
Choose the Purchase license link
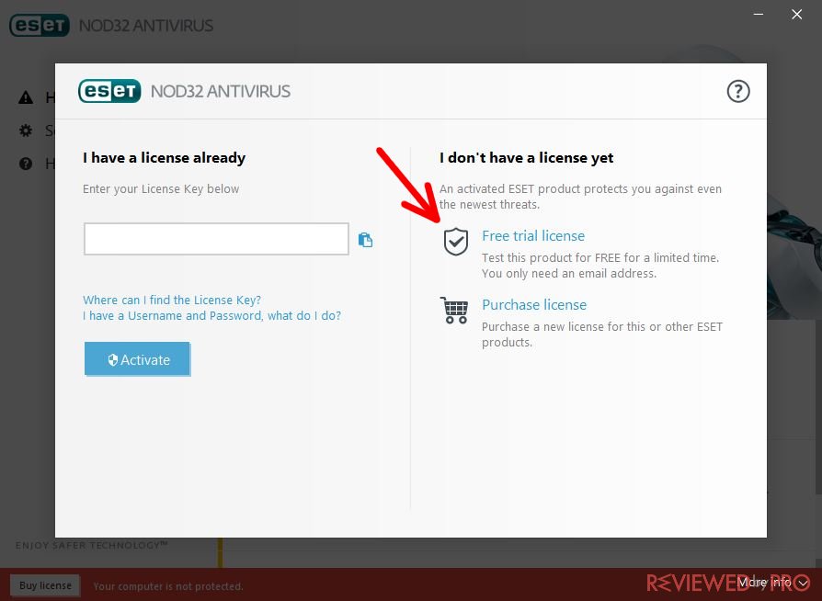click(534, 305)
